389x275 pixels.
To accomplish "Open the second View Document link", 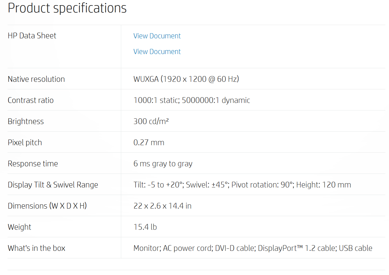I will (x=157, y=52).
